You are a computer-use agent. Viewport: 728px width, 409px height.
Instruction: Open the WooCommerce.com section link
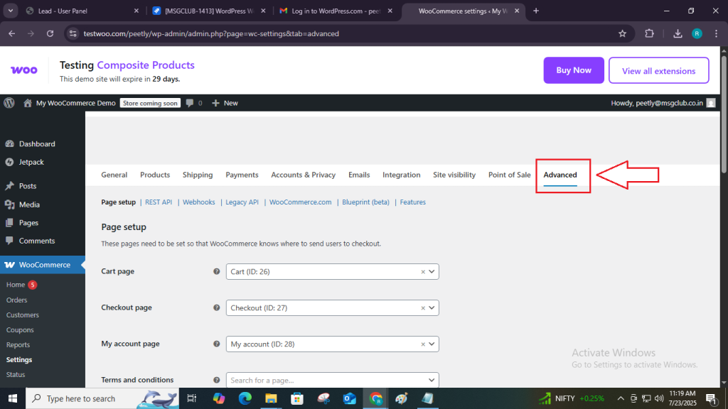click(x=301, y=202)
